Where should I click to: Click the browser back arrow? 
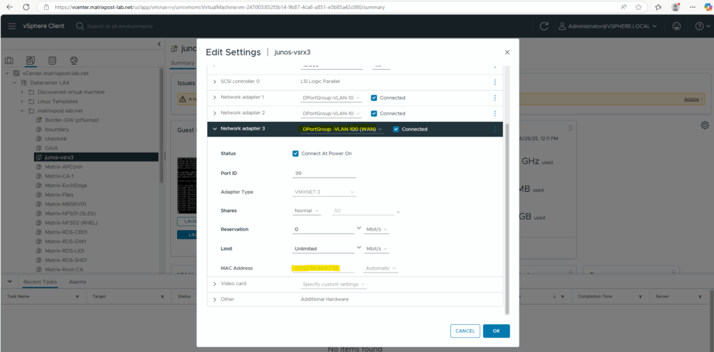coord(10,7)
